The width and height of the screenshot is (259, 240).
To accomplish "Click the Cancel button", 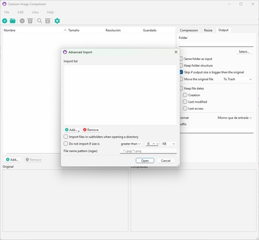I will tap(166, 161).
